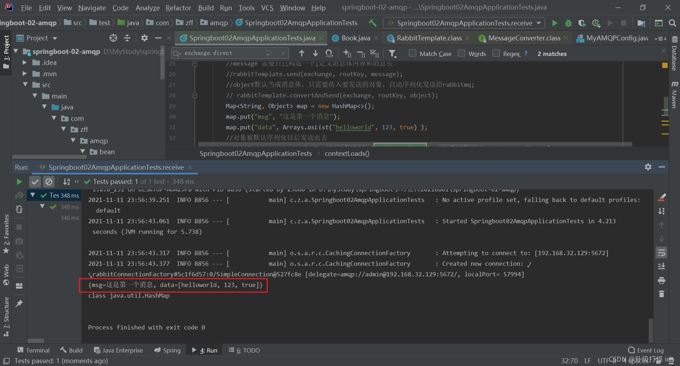Viewport: 680px width, 366px height.
Task: Collapse the Test Results root node
Action: (33, 195)
